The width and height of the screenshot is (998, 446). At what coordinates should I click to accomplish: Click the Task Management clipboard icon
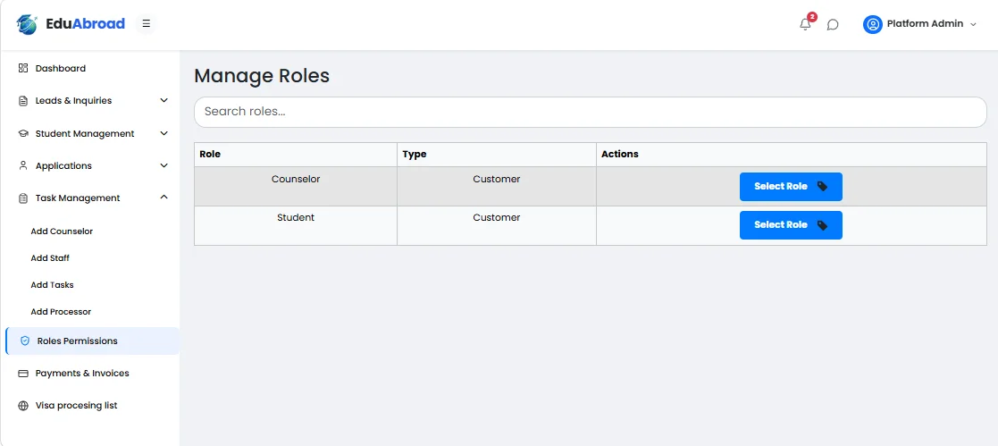click(x=23, y=198)
